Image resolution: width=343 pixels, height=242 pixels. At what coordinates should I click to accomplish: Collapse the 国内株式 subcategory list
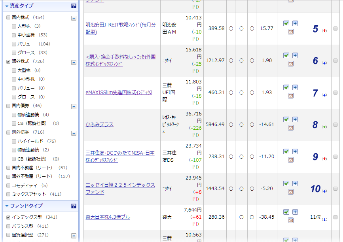[74, 18]
